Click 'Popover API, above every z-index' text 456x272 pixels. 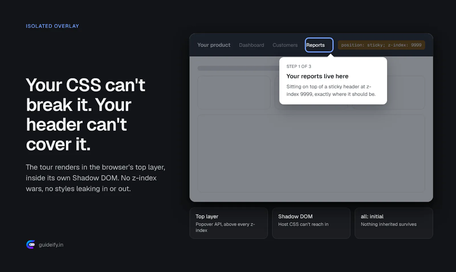(x=225, y=227)
